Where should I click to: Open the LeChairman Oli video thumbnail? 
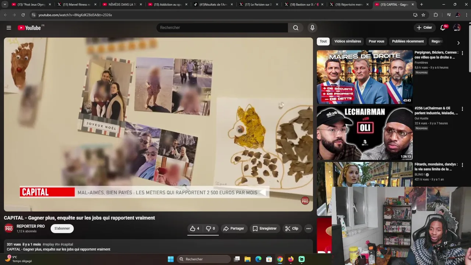[365, 133]
